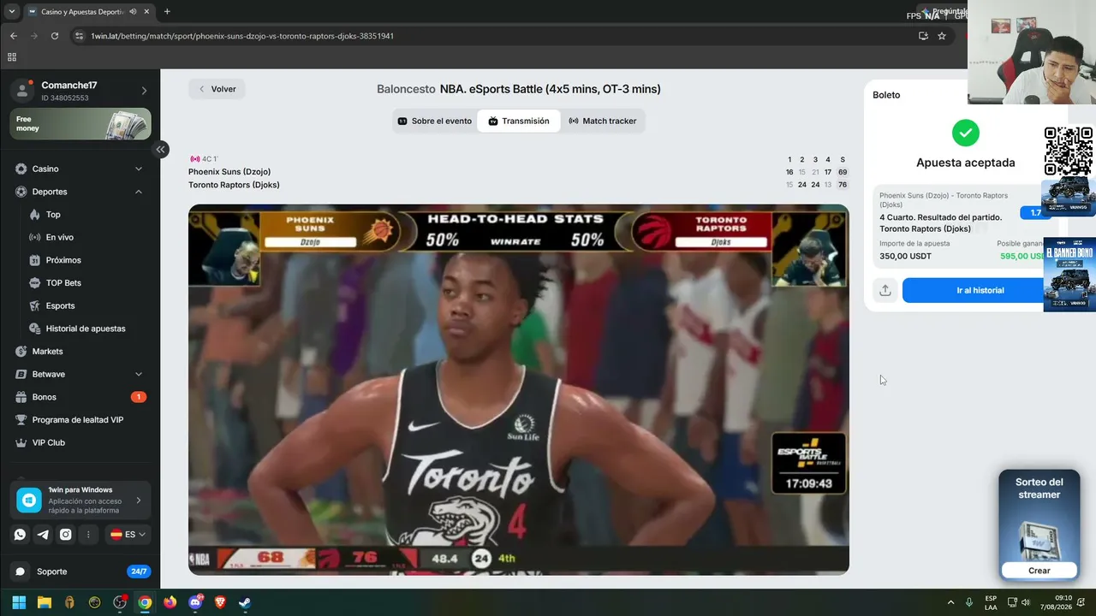Click the Phoenix Suns (Dzojo) team name

pos(229,172)
